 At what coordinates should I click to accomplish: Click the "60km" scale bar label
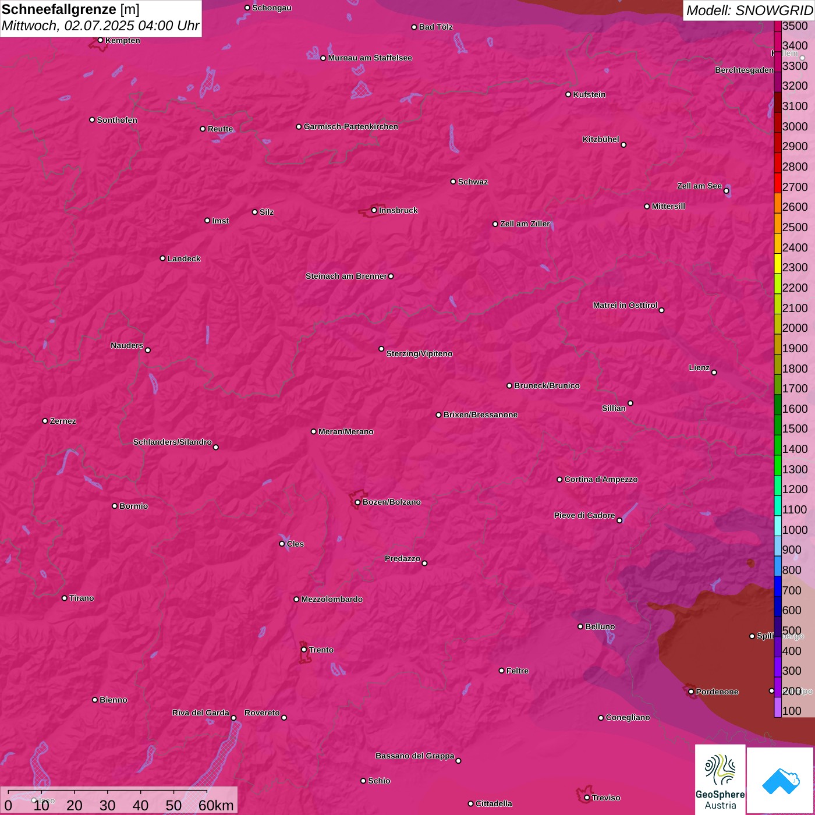(x=216, y=805)
